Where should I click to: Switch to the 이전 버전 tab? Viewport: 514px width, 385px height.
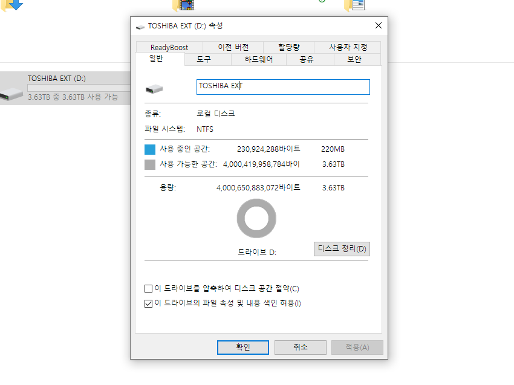click(x=233, y=47)
